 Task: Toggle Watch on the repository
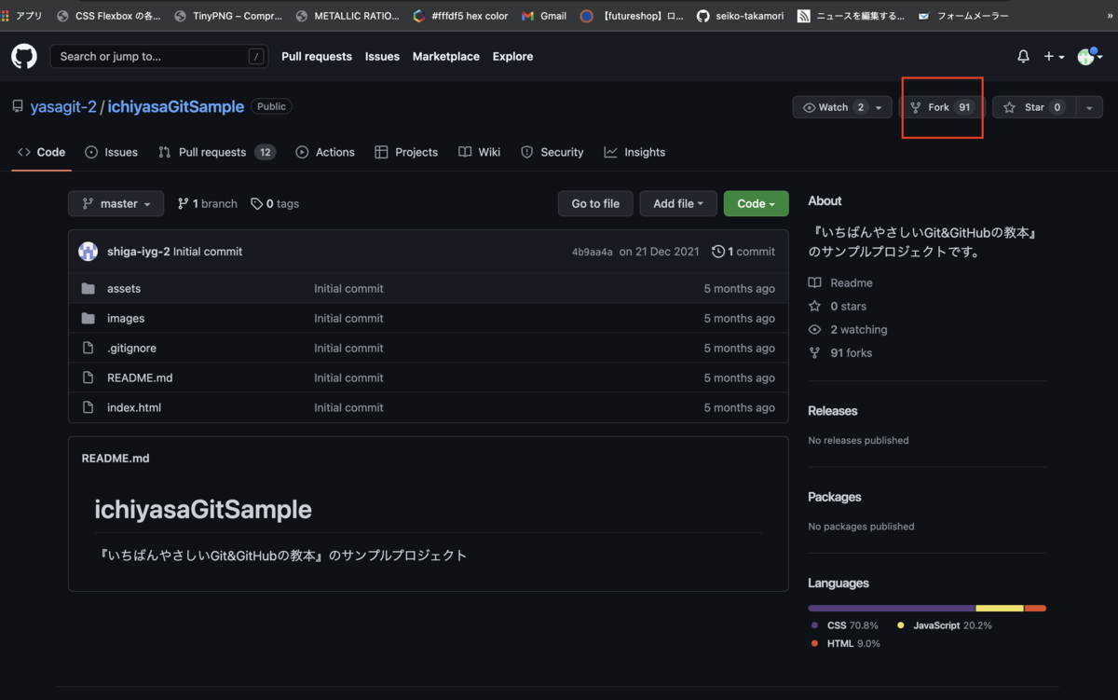click(836, 107)
